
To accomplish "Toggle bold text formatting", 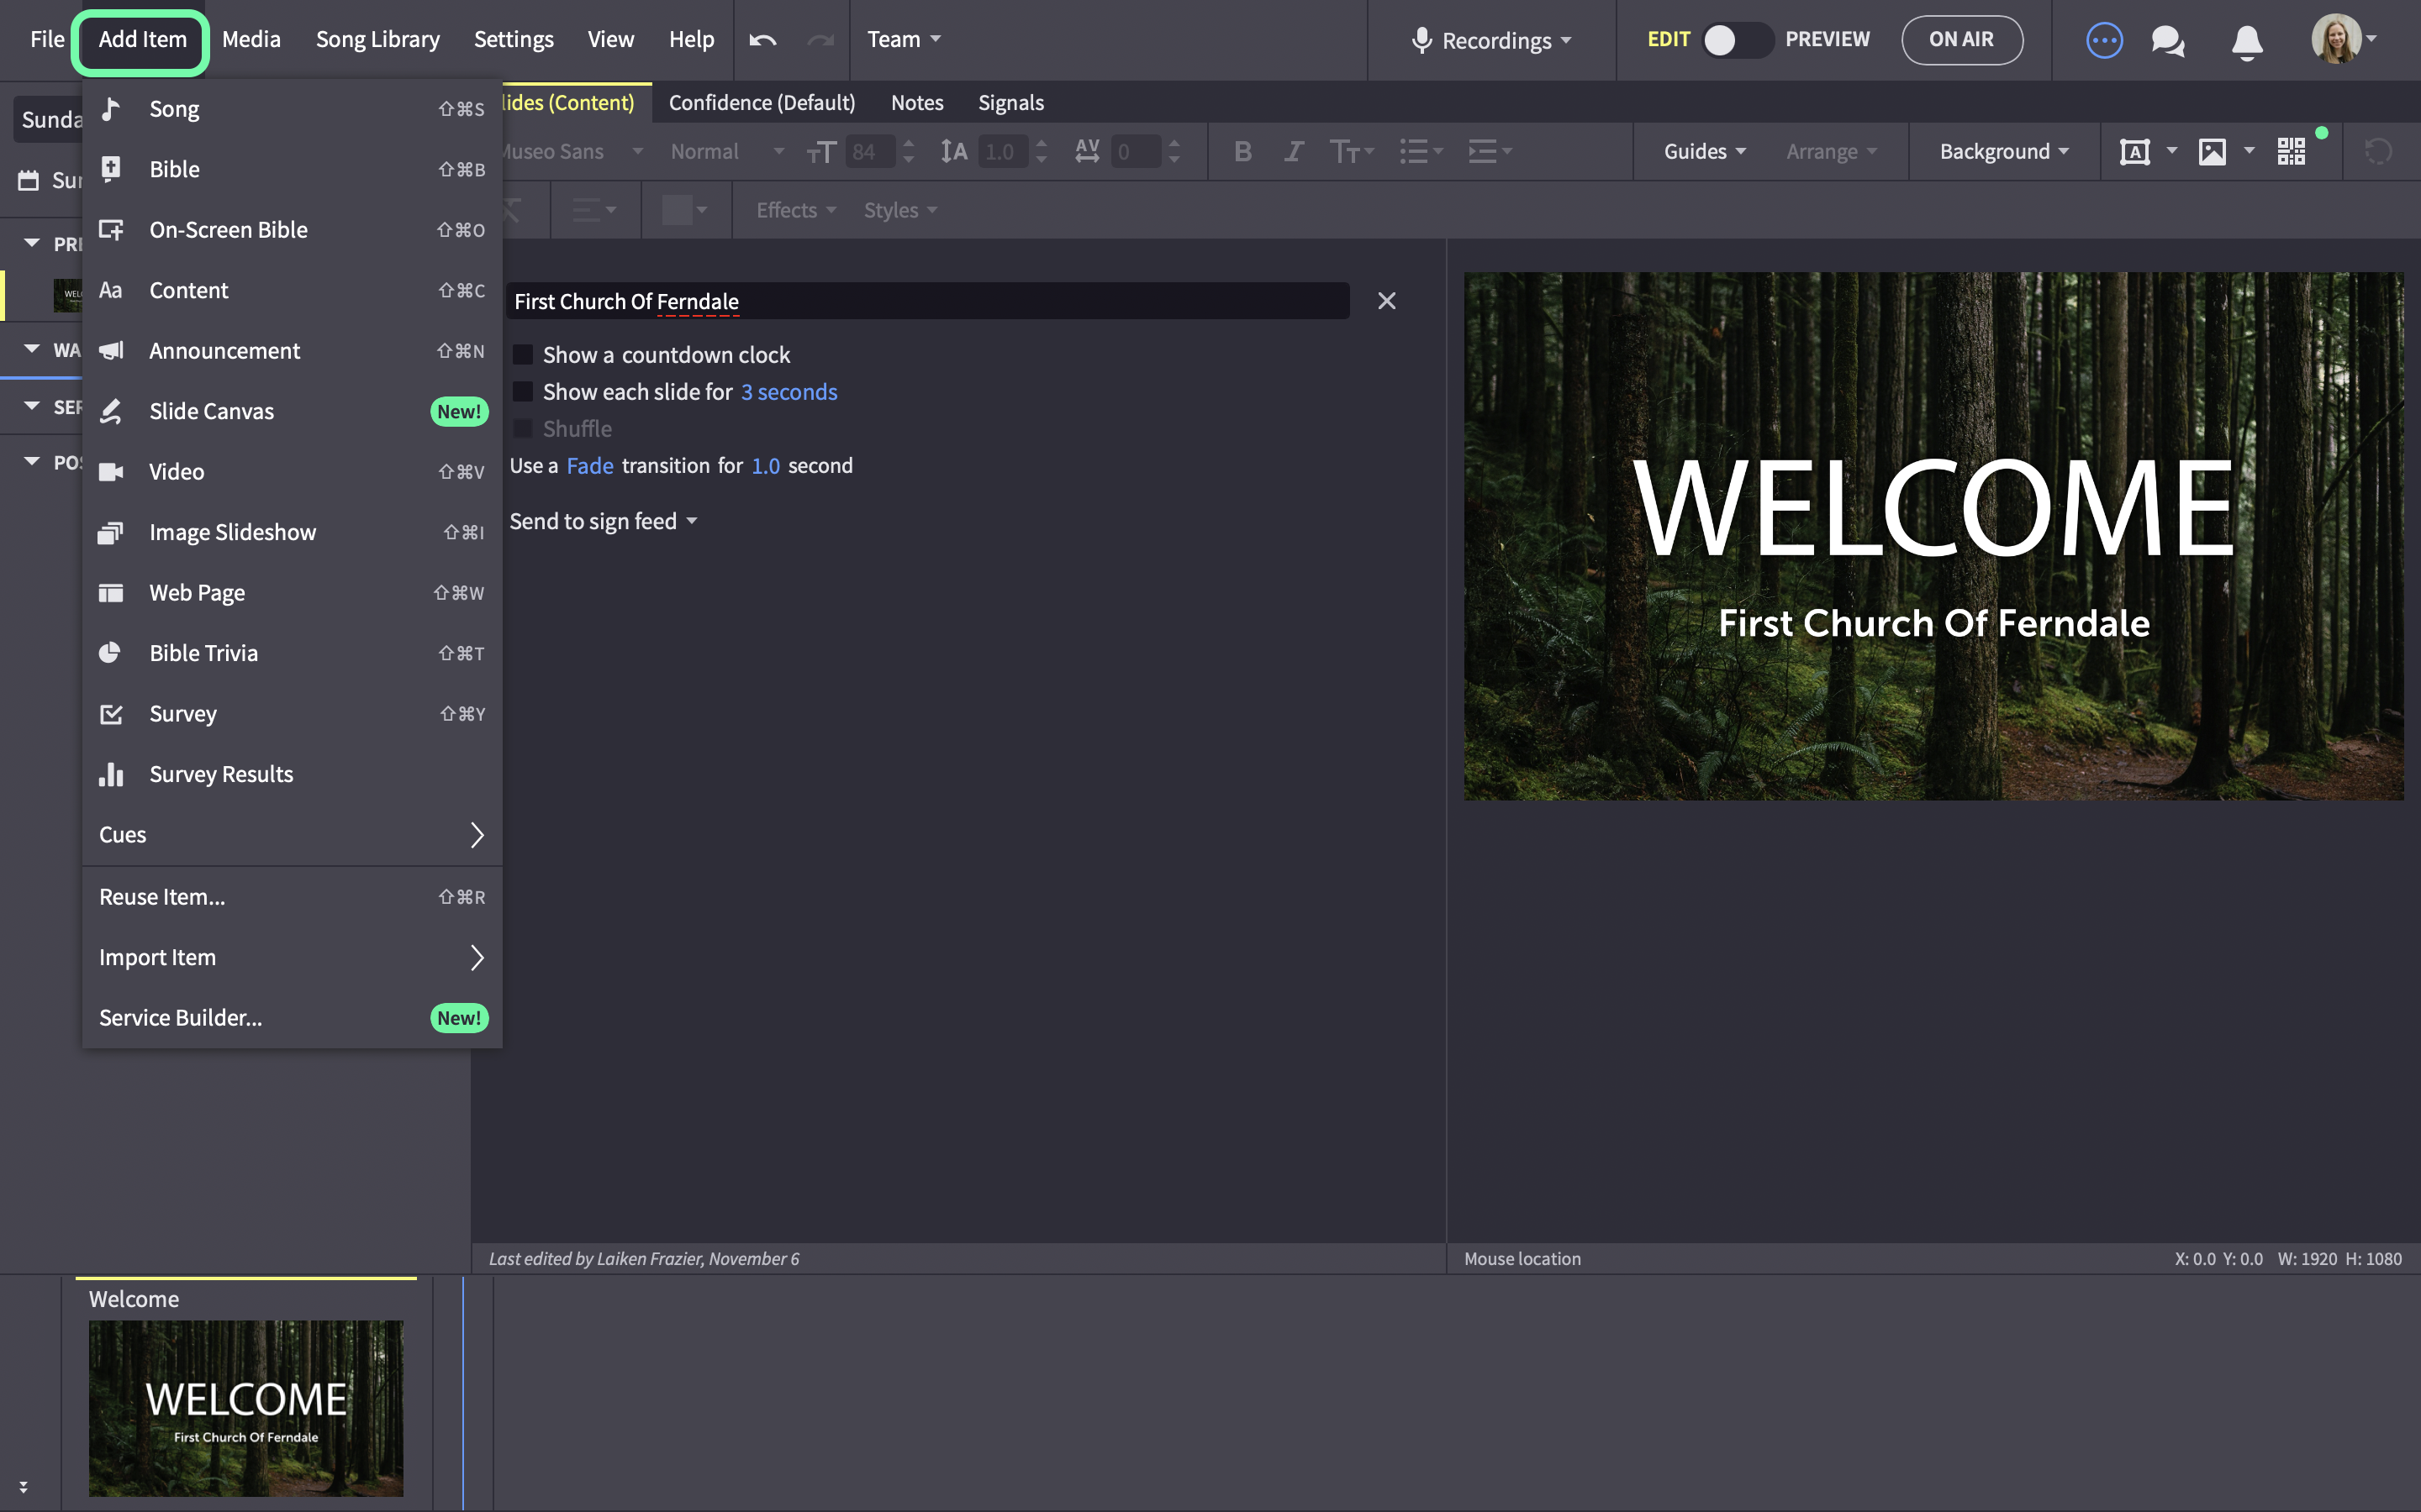I will [1242, 152].
